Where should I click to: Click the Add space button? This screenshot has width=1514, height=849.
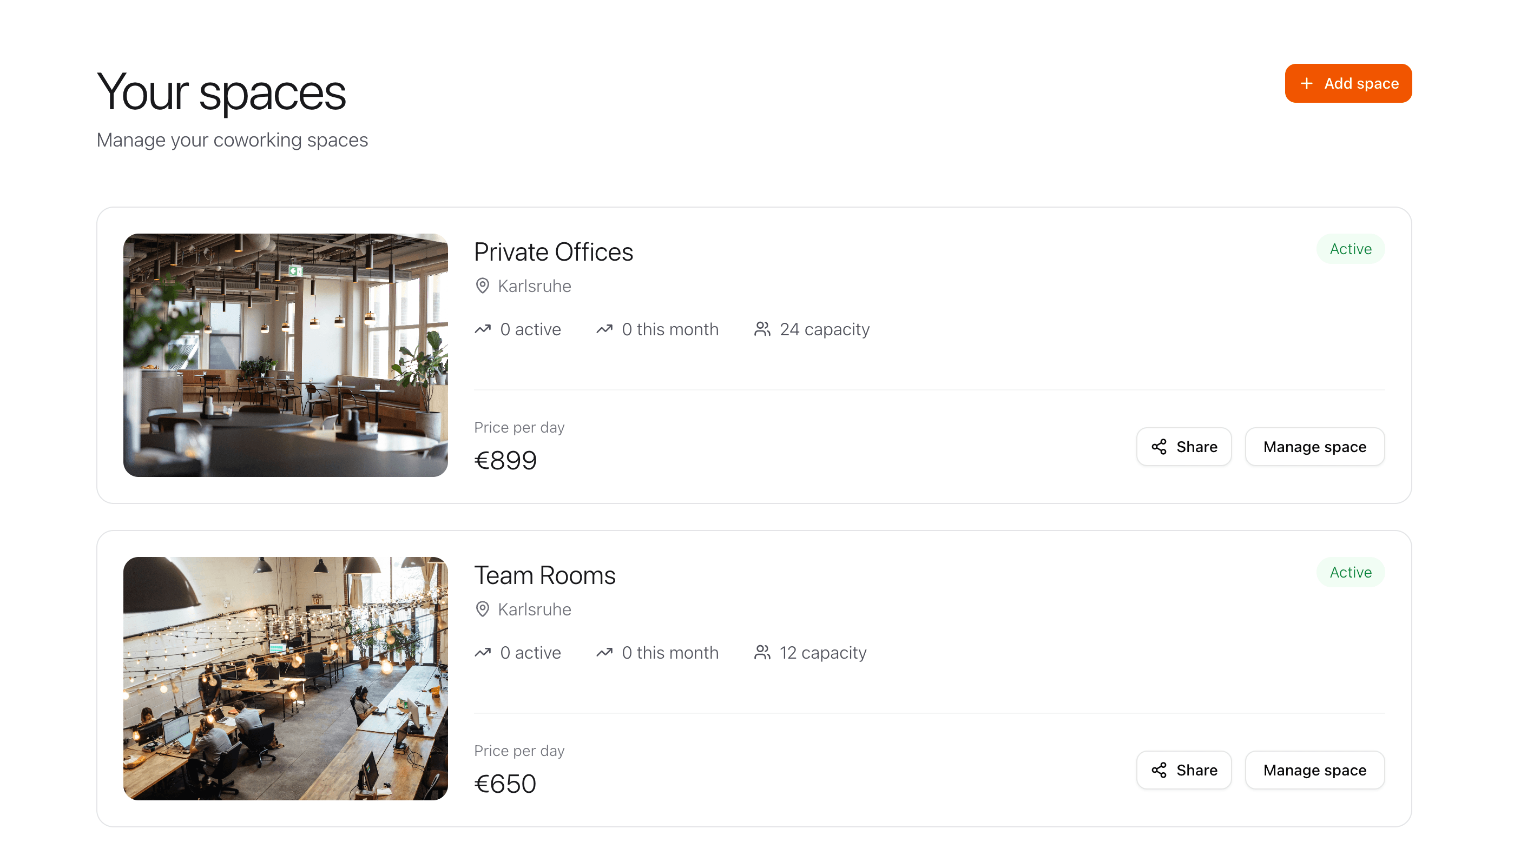pyautogui.click(x=1348, y=83)
